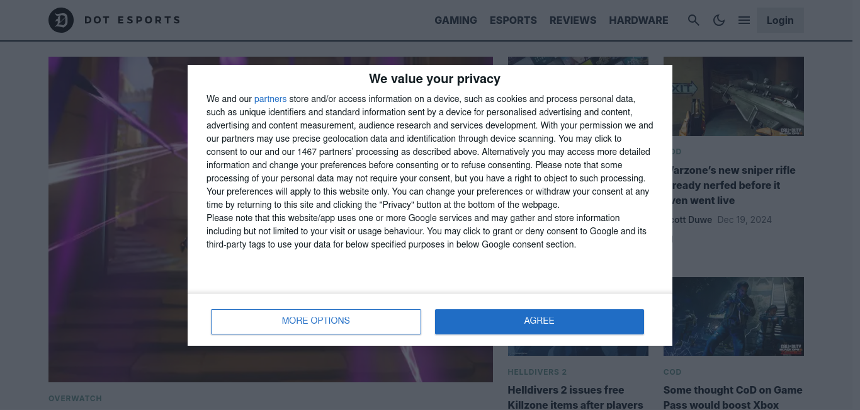Open the hamburger menu icon

coord(744,20)
